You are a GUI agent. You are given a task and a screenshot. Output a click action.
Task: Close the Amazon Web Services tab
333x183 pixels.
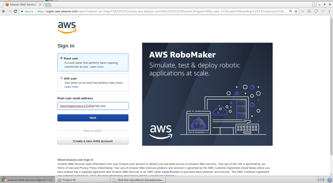tap(40, 5)
